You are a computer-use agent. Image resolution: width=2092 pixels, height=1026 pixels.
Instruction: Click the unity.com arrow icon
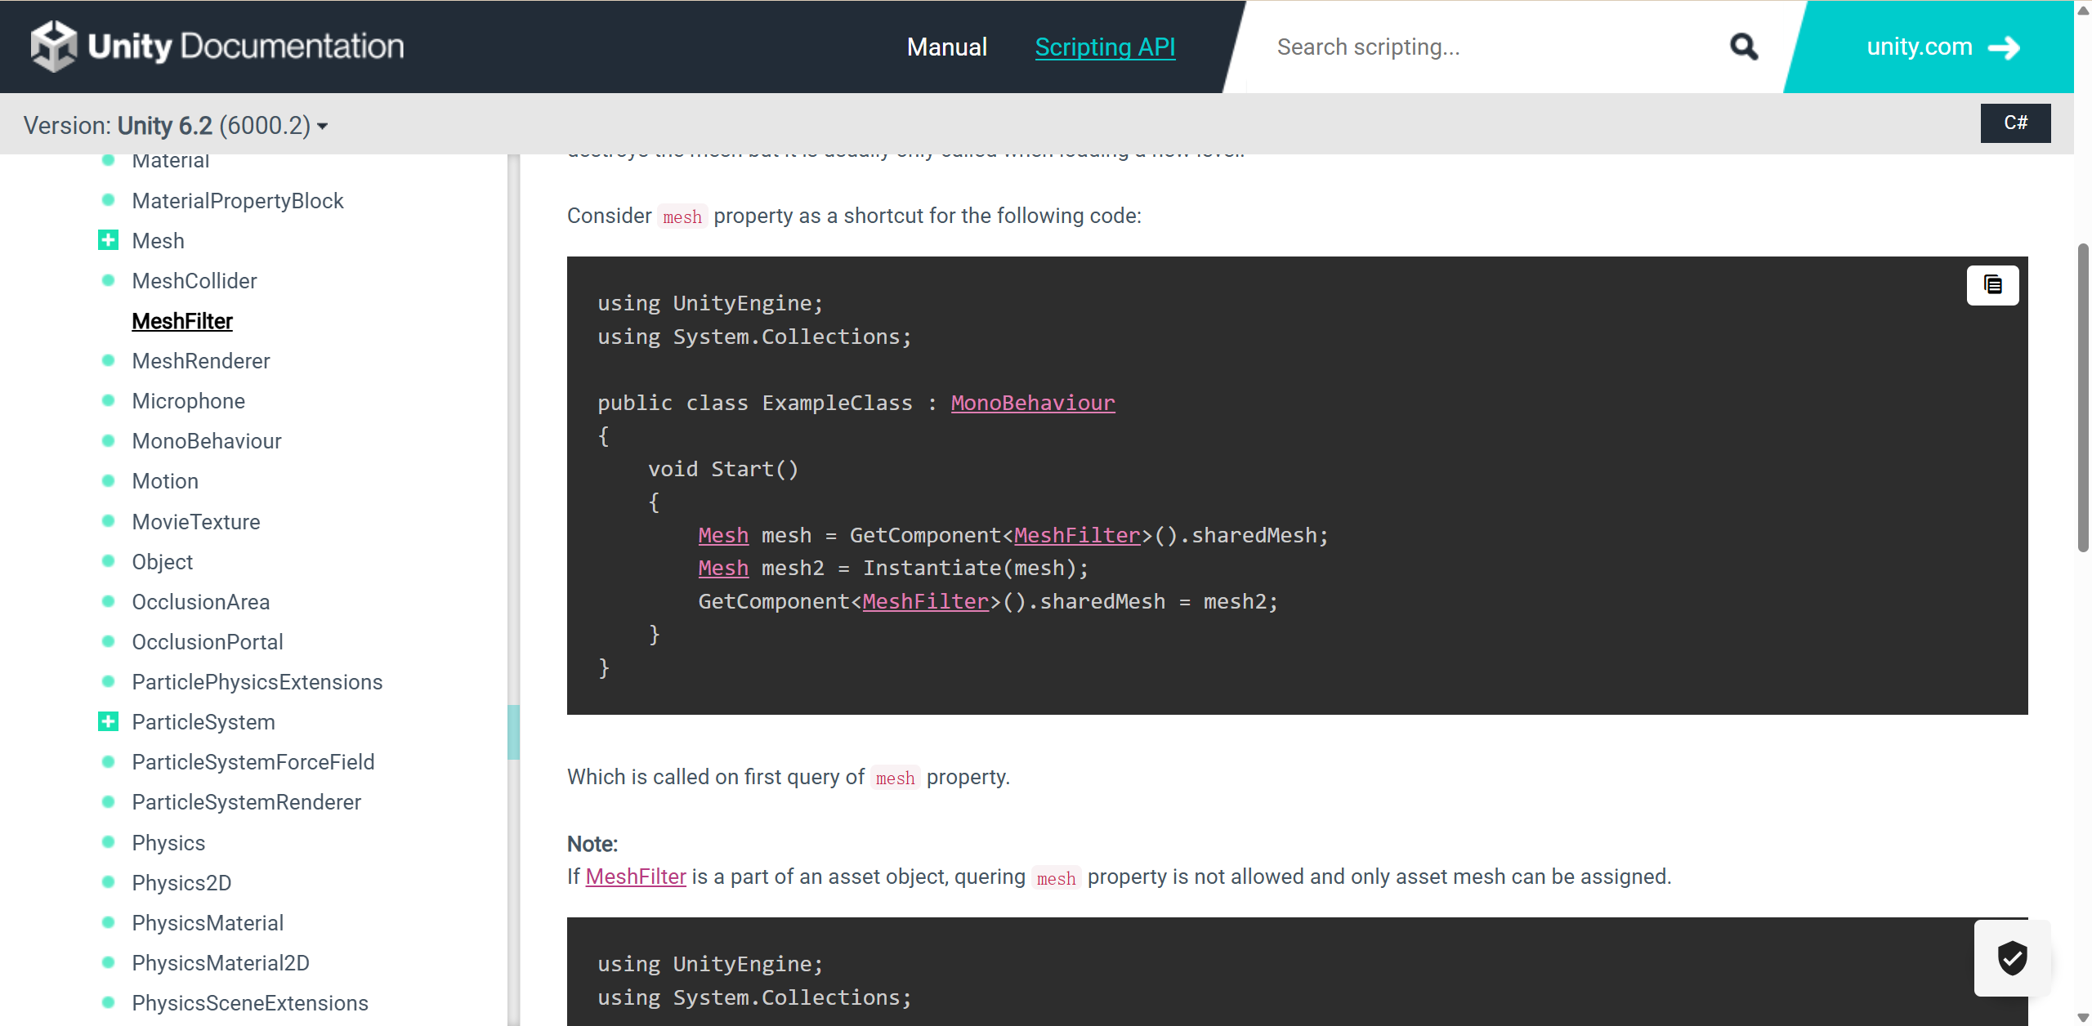click(x=2005, y=47)
